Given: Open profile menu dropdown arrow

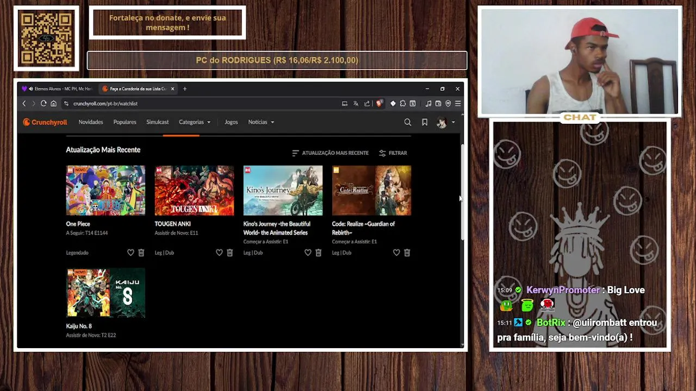Looking at the screenshot, I should tap(453, 122).
